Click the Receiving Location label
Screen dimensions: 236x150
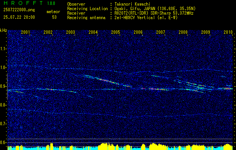pos(87,9)
